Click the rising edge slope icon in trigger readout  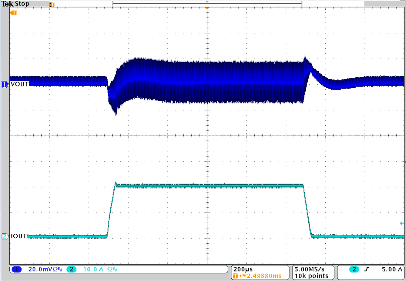367,269
